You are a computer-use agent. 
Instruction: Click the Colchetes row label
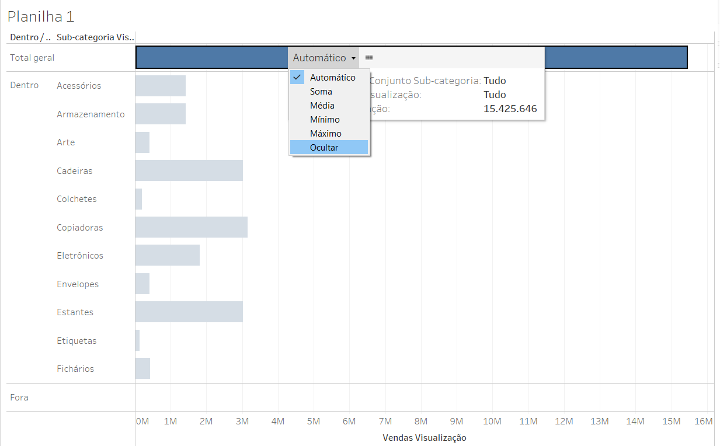tap(76, 199)
